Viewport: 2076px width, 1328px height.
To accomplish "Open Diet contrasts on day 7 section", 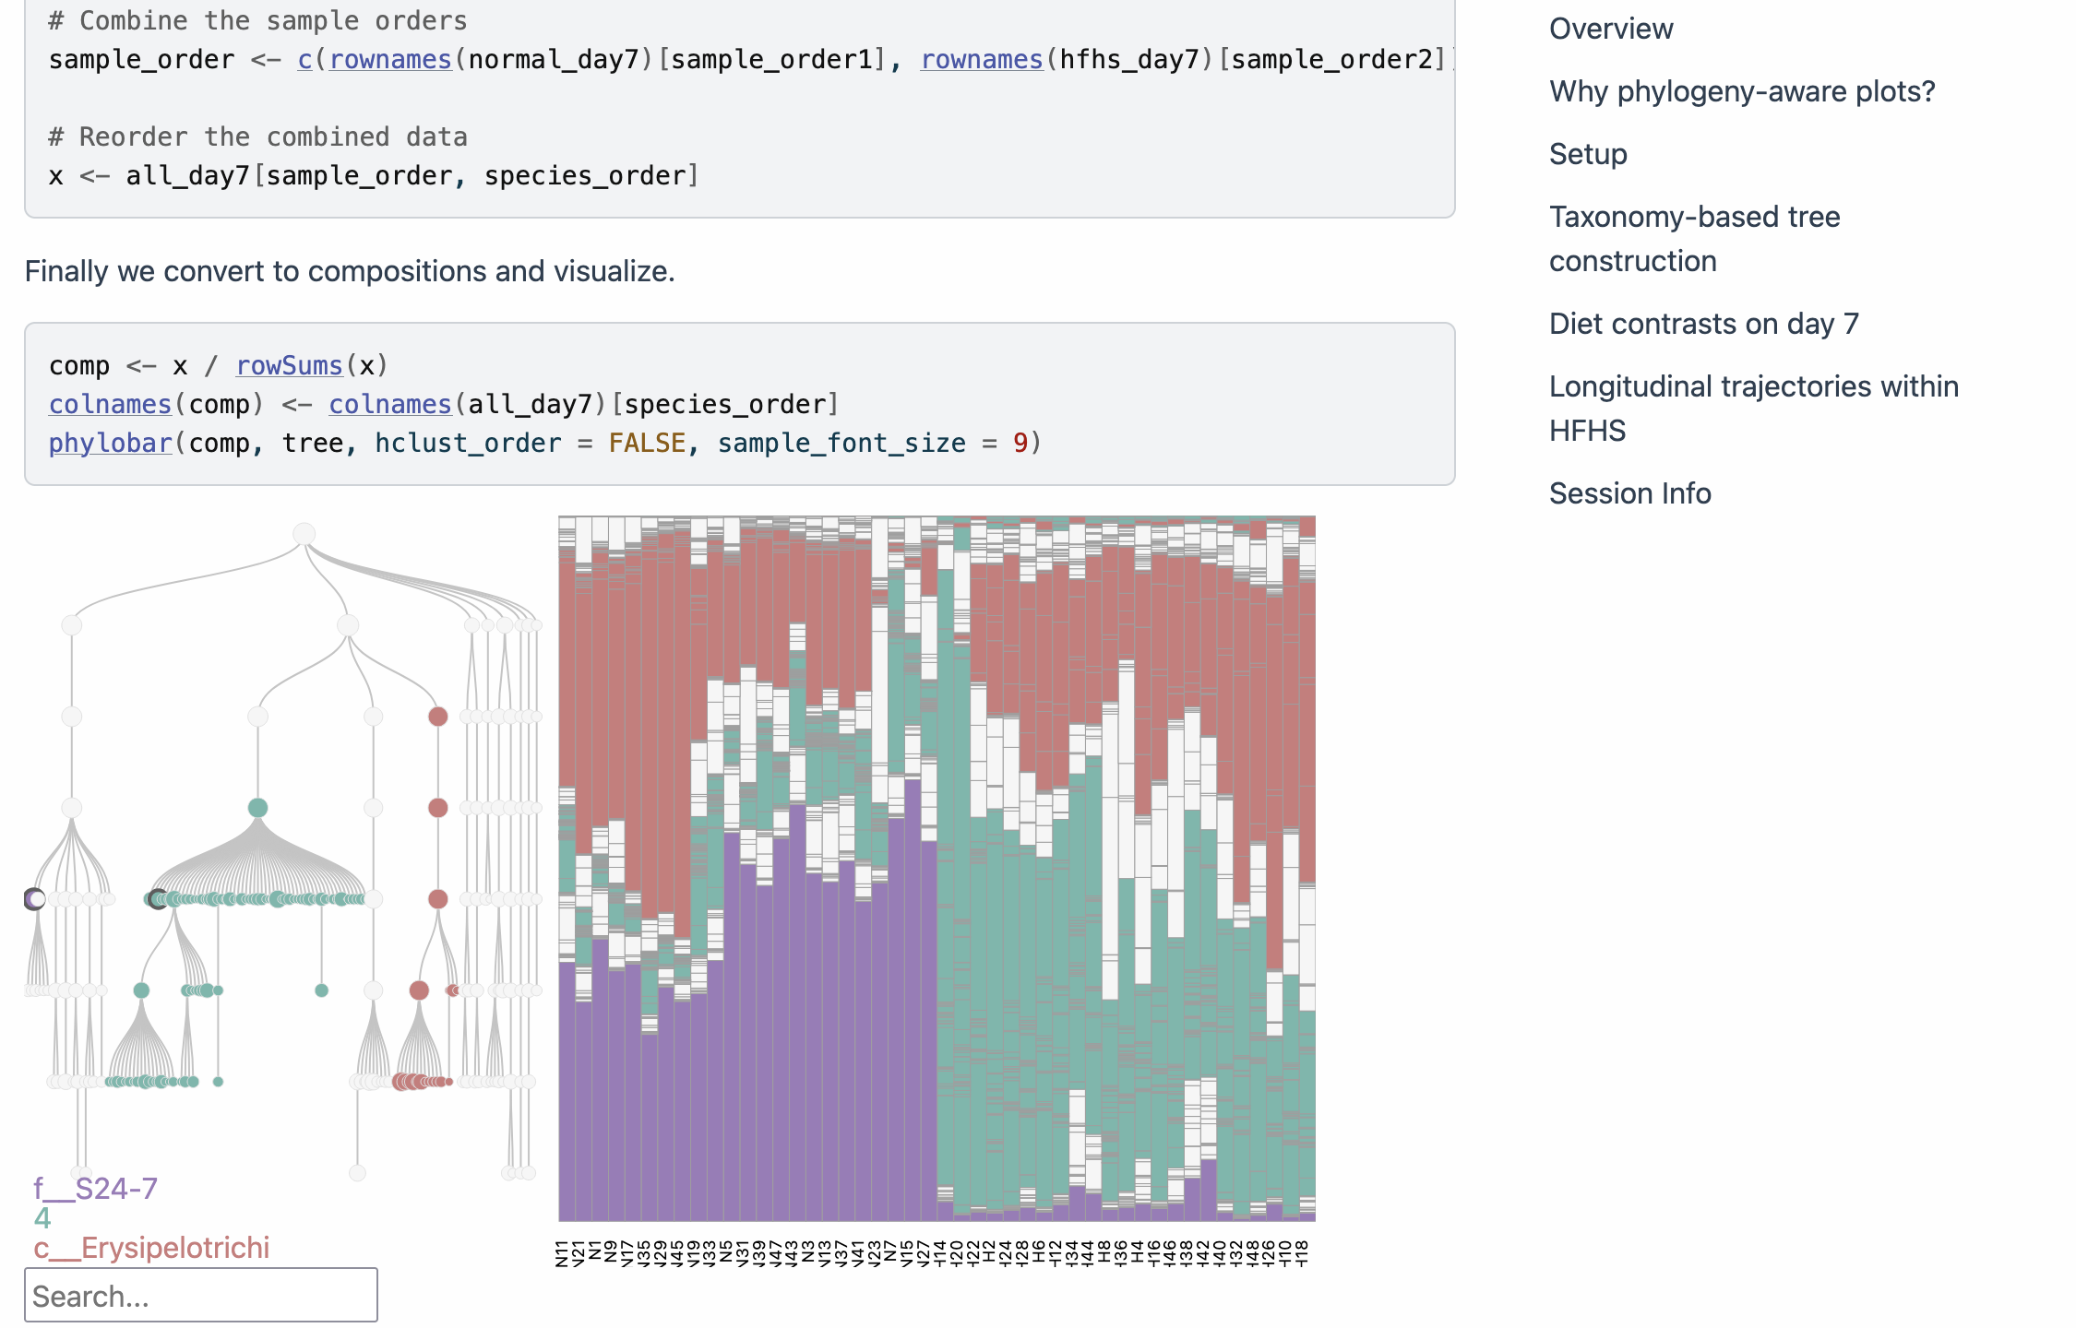I will 1703,324.
